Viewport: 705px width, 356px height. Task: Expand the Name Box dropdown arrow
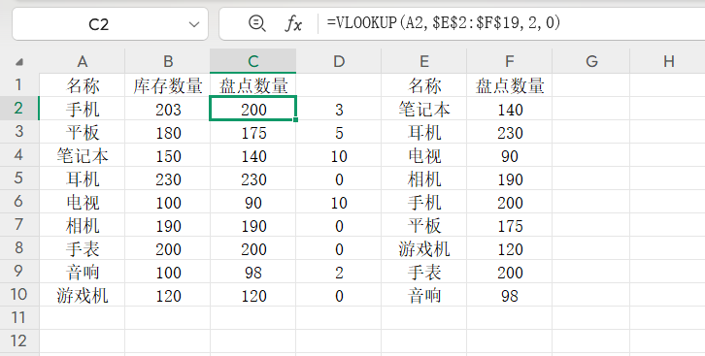tap(194, 24)
